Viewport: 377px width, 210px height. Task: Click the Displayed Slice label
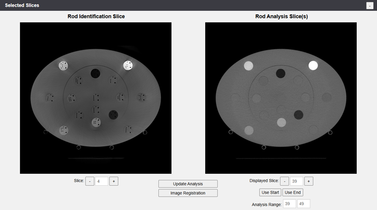tap(264, 181)
